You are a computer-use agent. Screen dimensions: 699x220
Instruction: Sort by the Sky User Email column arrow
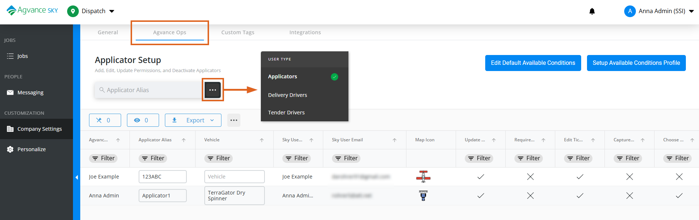394,140
